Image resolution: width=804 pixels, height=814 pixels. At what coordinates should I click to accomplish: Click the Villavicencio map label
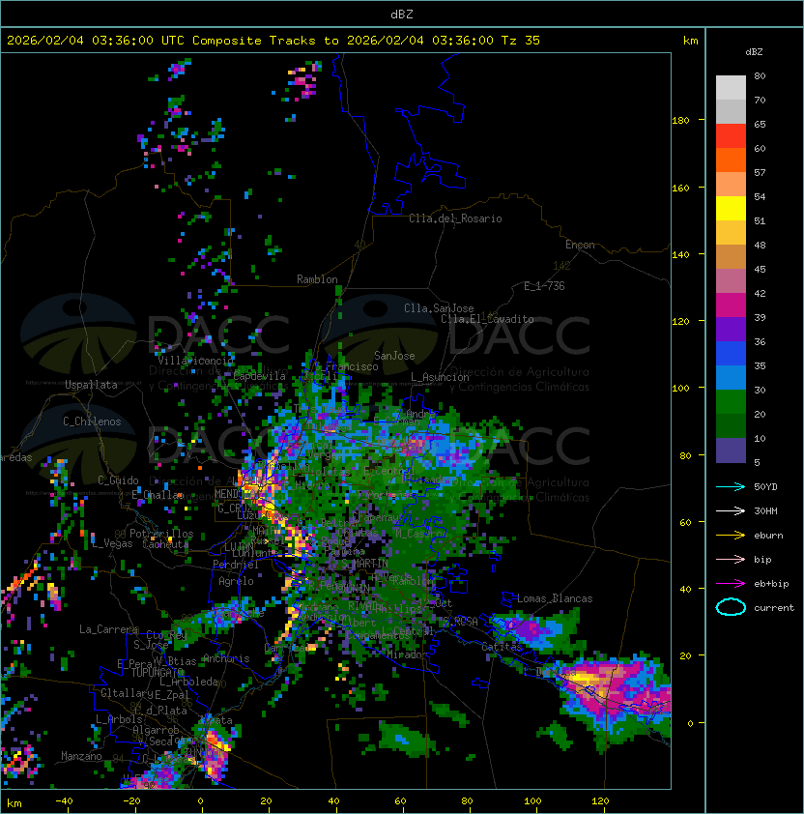click(x=195, y=361)
